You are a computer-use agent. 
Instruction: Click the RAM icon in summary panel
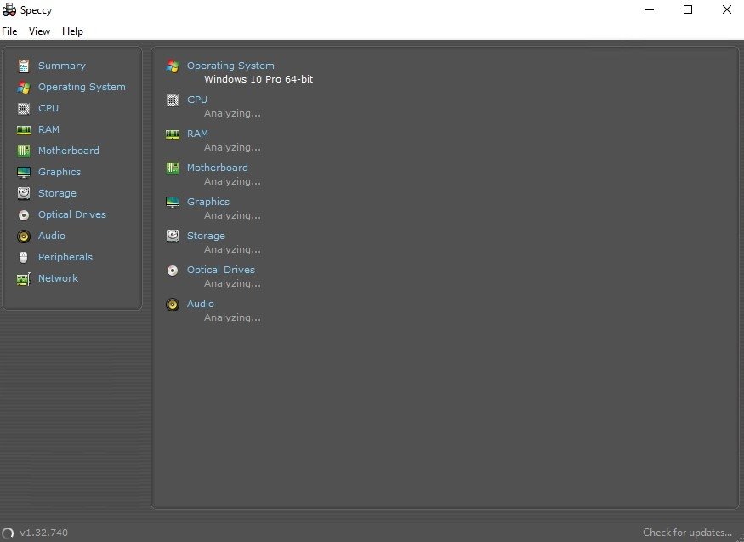(x=173, y=134)
